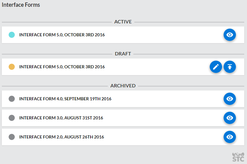Select the DRAFT section header
This screenshot has height=164, width=247.
click(123, 54)
